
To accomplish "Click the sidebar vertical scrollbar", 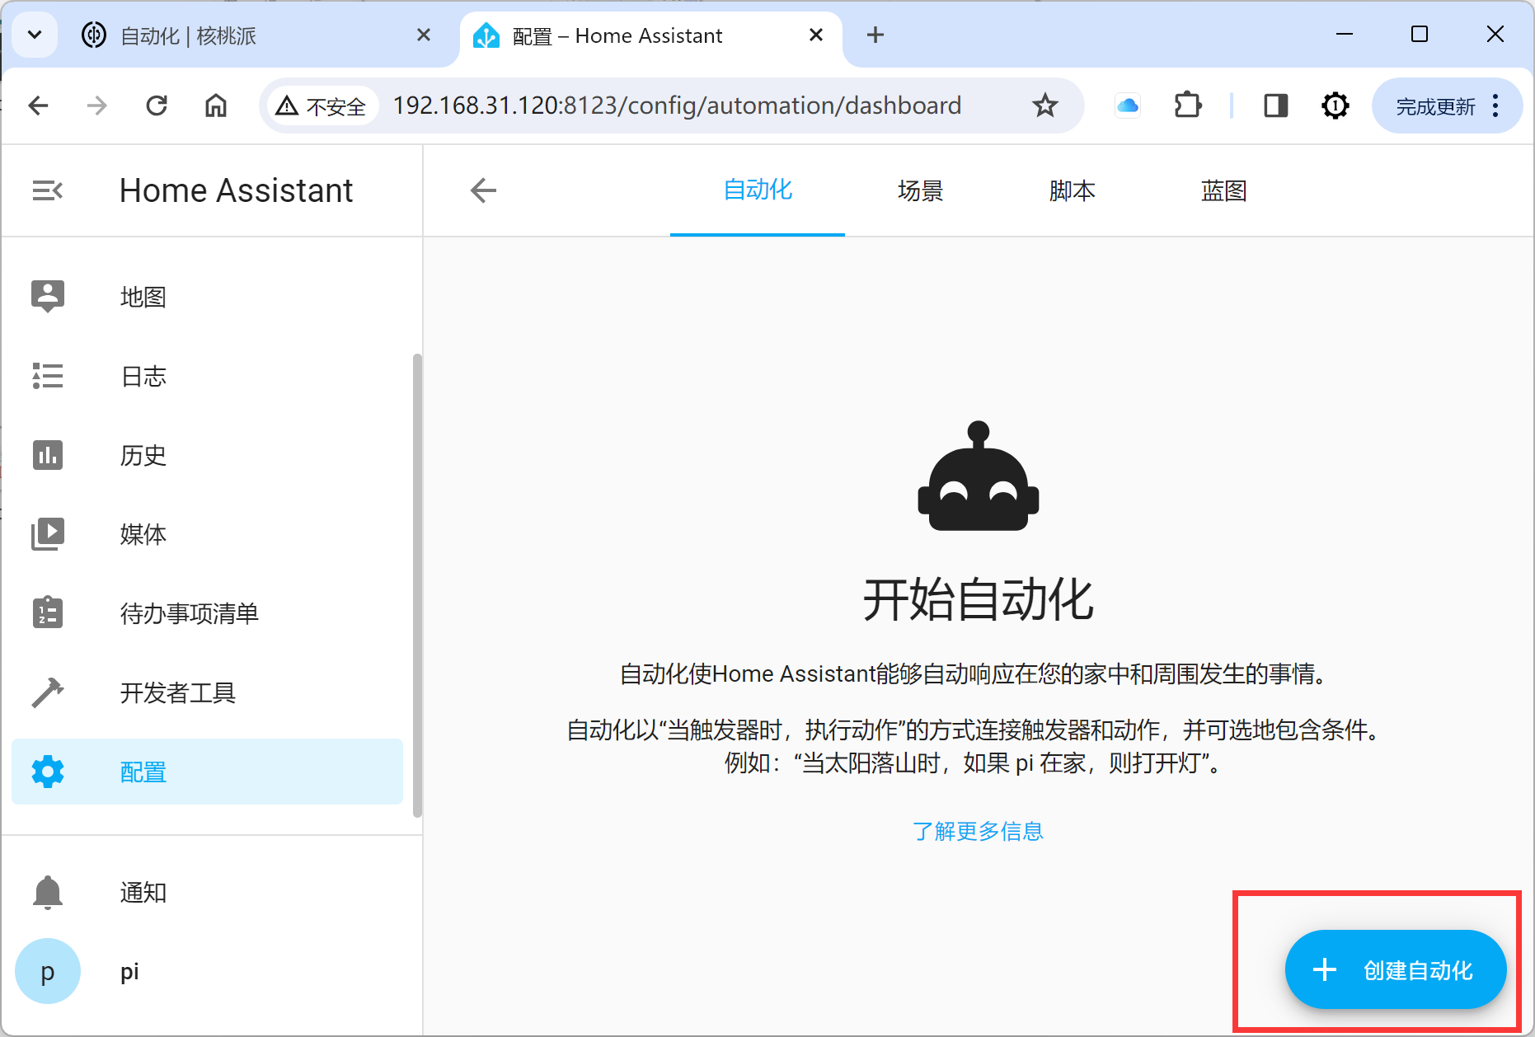I will coord(417,585).
